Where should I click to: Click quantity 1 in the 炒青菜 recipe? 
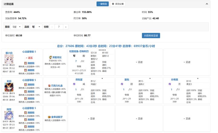(x=172, y=89)
